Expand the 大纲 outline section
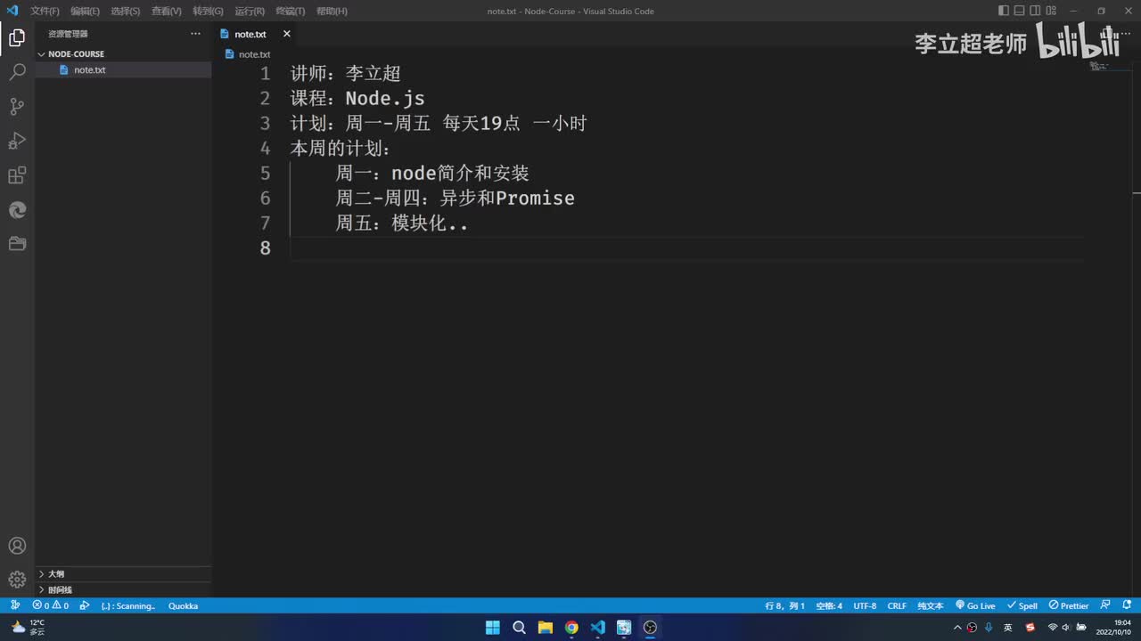 [x=123, y=574]
